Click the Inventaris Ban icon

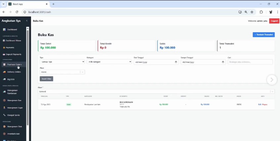pyautogui.click(x=4, y=134)
